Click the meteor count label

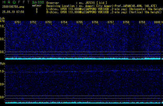[37, 5]
